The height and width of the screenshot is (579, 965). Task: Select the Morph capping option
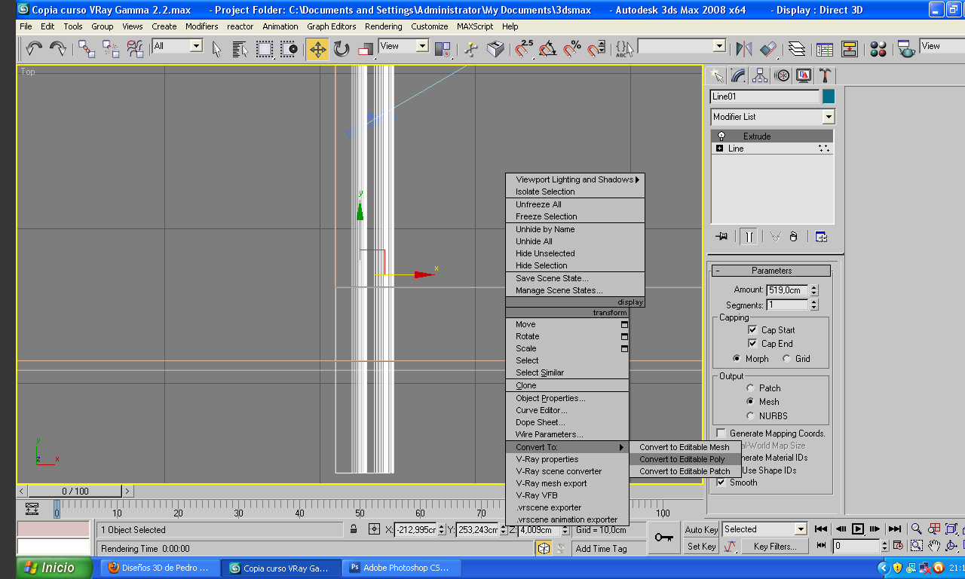[737, 359]
